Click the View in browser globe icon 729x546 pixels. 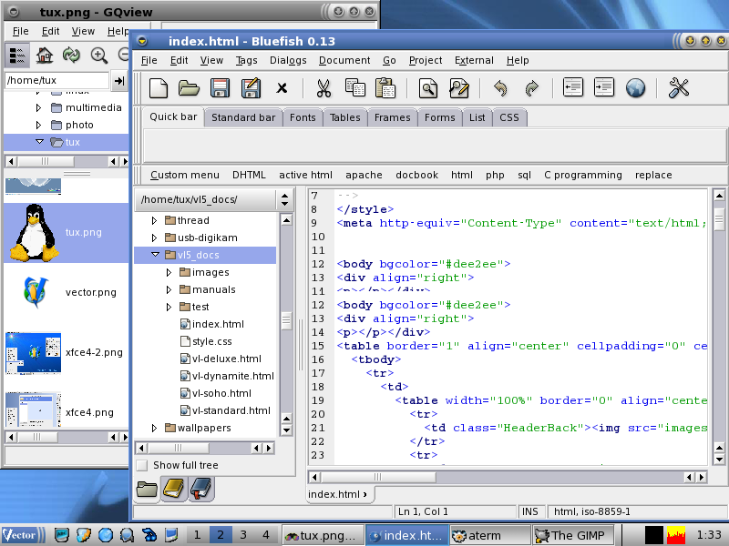coord(635,88)
